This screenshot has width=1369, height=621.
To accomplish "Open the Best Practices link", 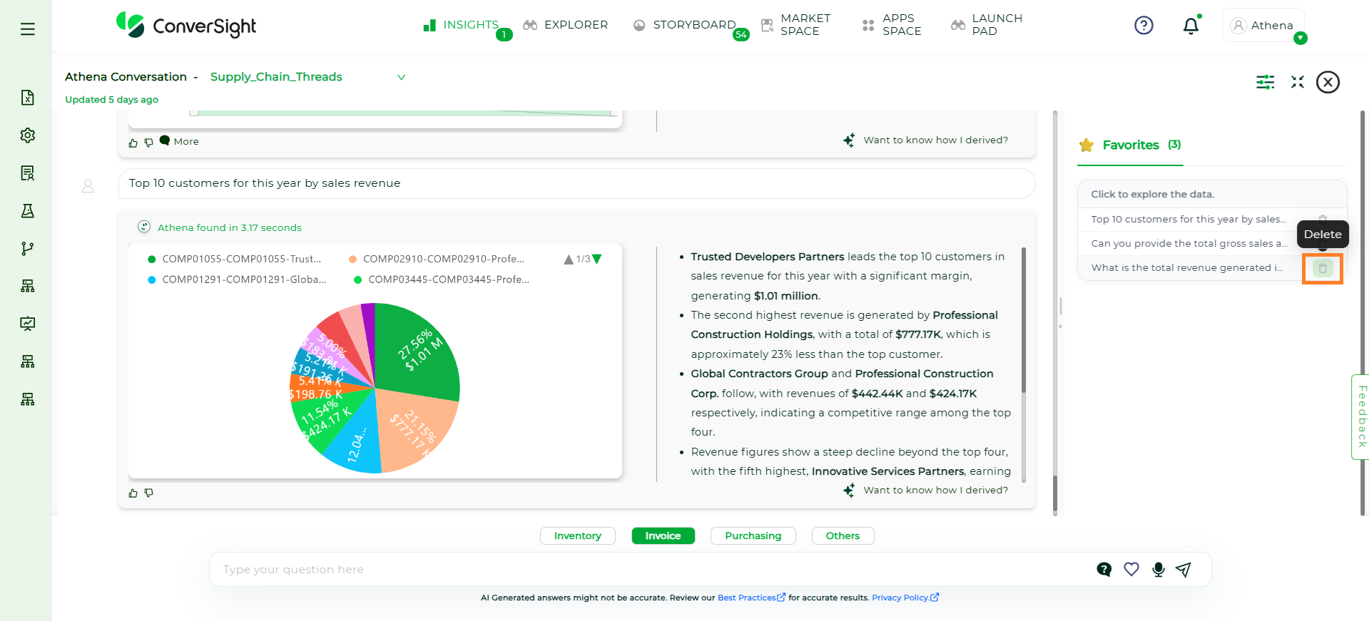I will (x=751, y=597).
